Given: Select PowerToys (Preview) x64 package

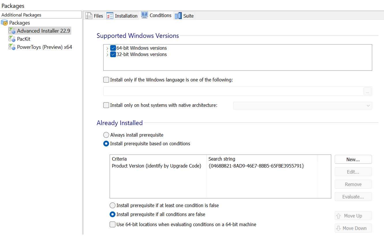Looking at the screenshot, I should click(x=44, y=47).
